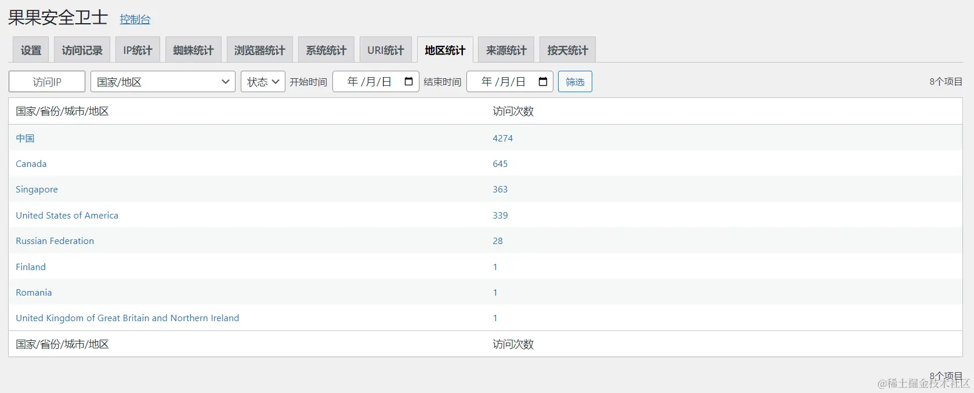Open the 开始时间 calendar picker icon
The image size is (974, 393).
(408, 82)
